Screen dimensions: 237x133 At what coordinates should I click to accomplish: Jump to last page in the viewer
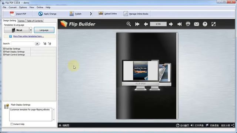point(179,24)
